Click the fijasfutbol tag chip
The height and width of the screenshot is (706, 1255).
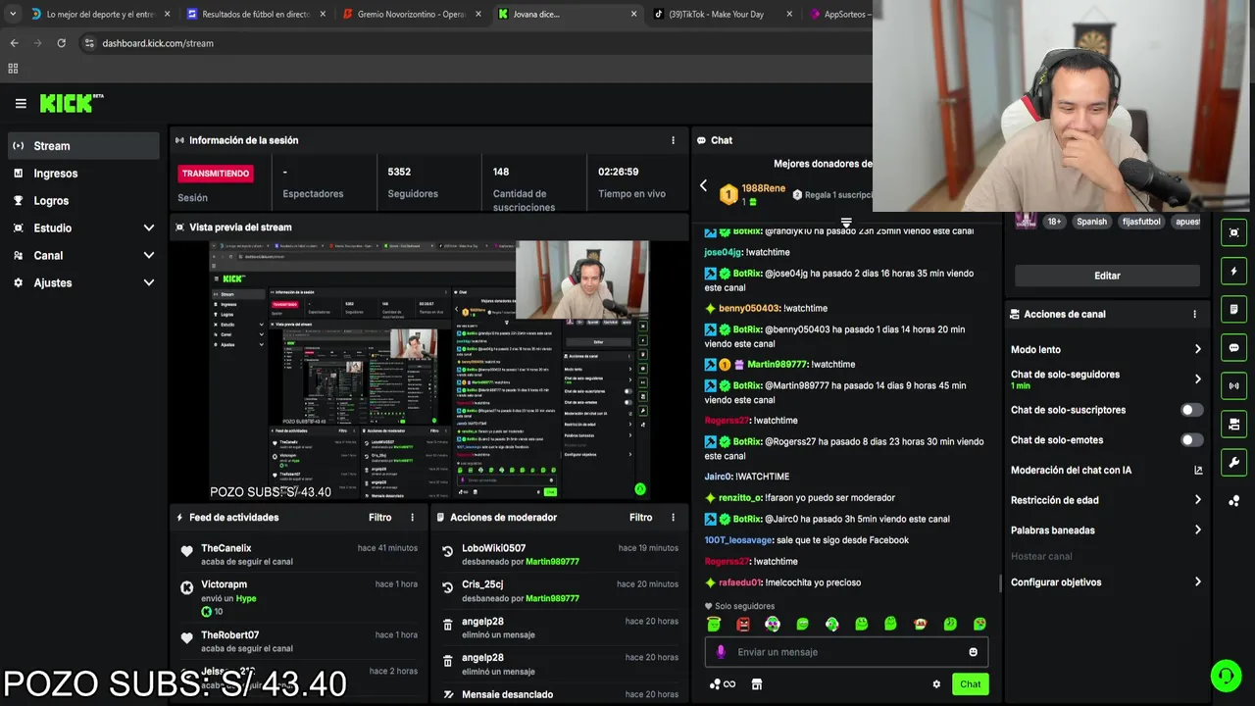1141,222
